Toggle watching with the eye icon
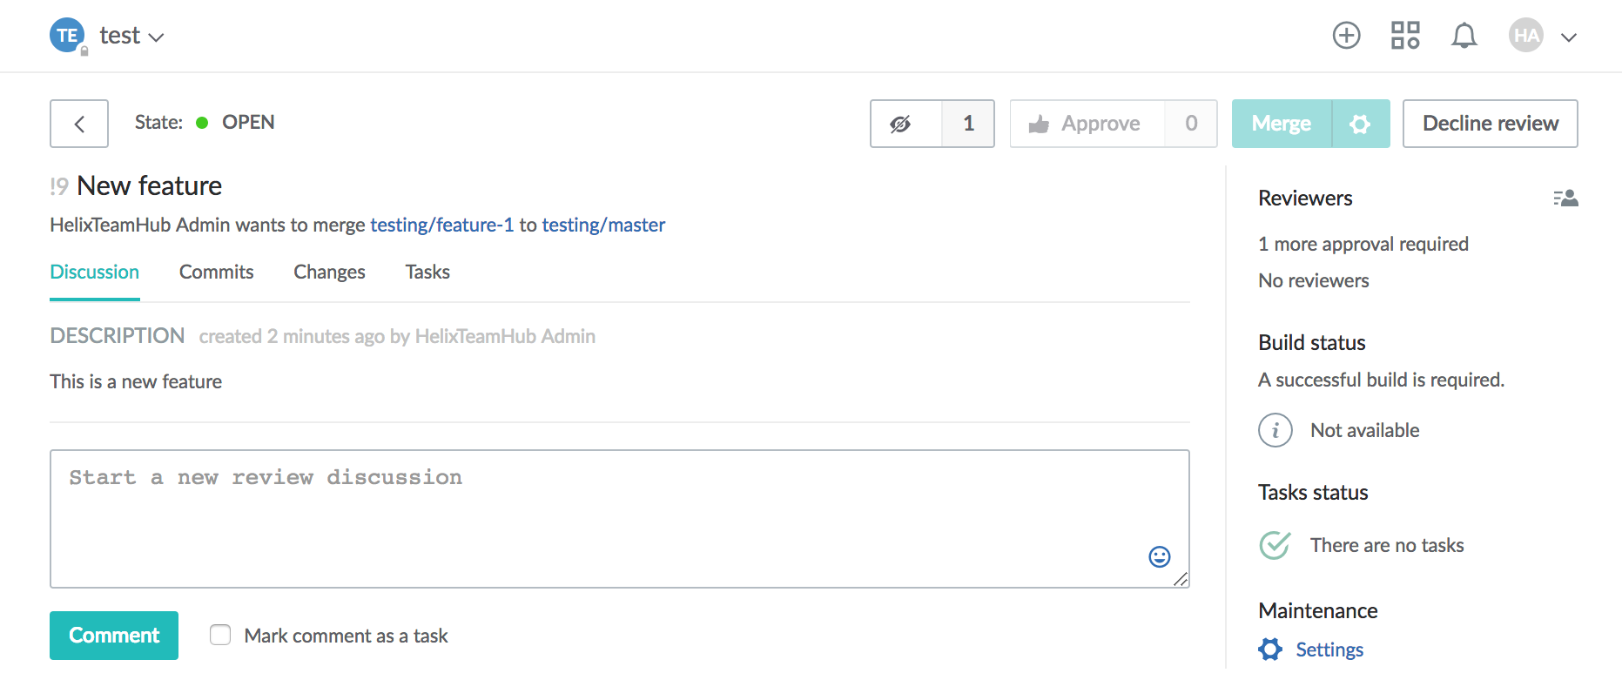The height and width of the screenshot is (700, 1622). tap(904, 124)
